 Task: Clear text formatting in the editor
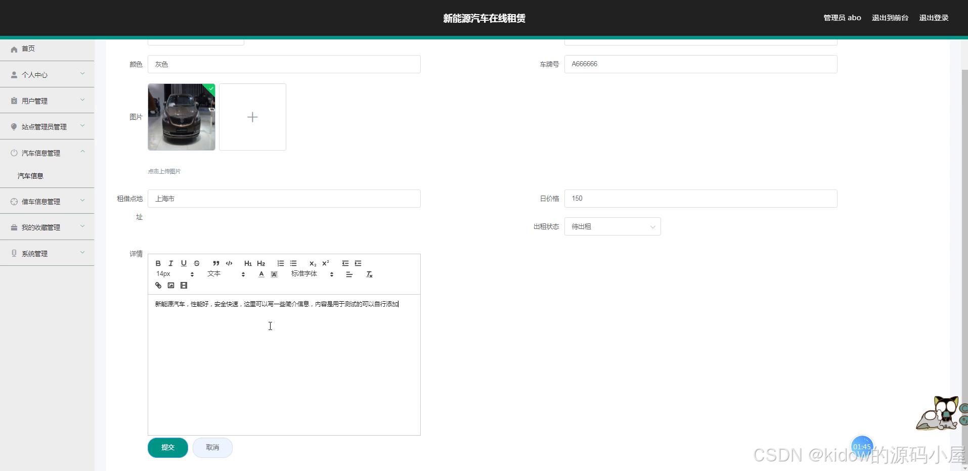369,274
